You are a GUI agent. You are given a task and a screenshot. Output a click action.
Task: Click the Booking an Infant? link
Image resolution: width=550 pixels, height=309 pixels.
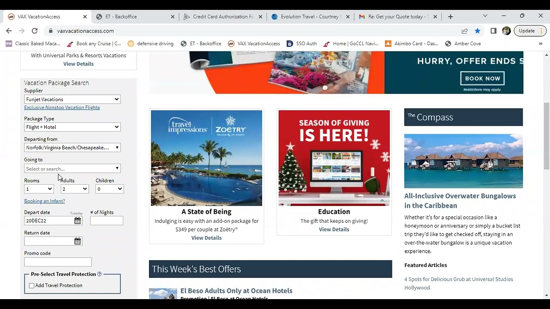pos(45,201)
